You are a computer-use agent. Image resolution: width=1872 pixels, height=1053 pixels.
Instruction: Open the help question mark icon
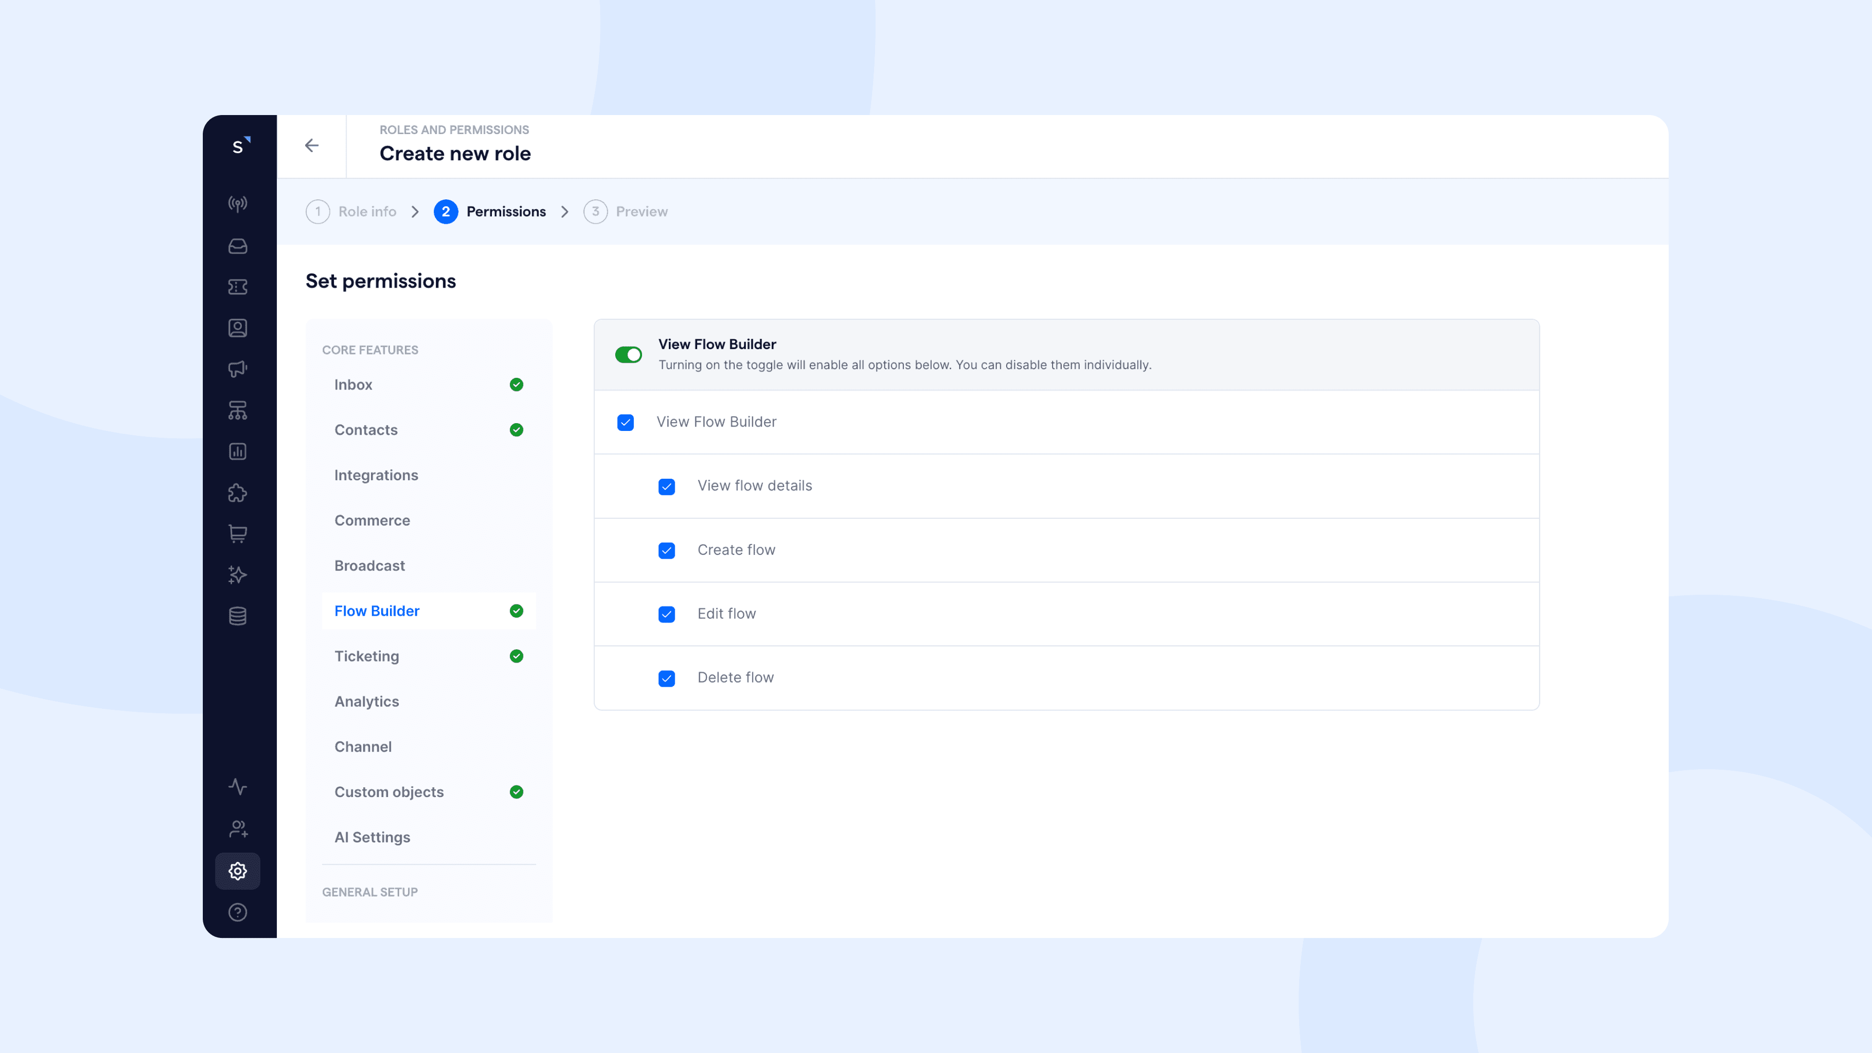coord(237,912)
